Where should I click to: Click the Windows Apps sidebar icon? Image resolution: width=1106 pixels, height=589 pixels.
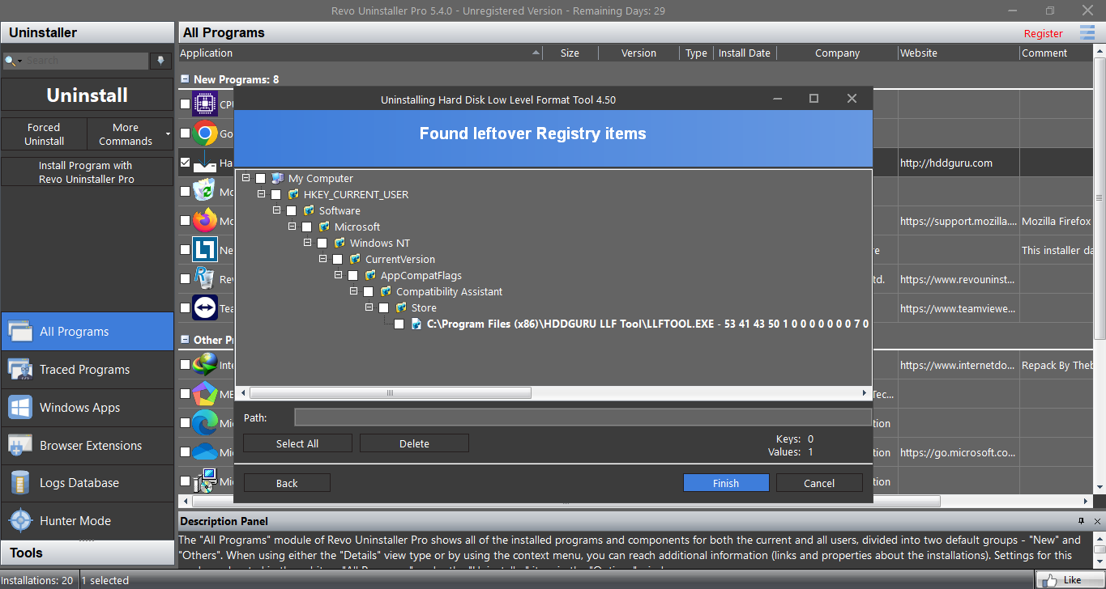tap(20, 408)
